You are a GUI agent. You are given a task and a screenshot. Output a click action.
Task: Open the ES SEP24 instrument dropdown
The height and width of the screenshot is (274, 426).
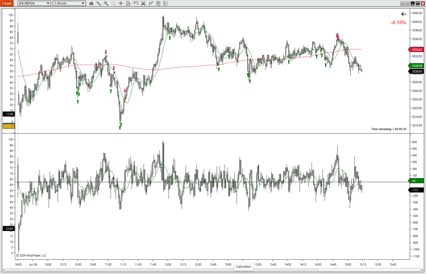coord(34,3)
